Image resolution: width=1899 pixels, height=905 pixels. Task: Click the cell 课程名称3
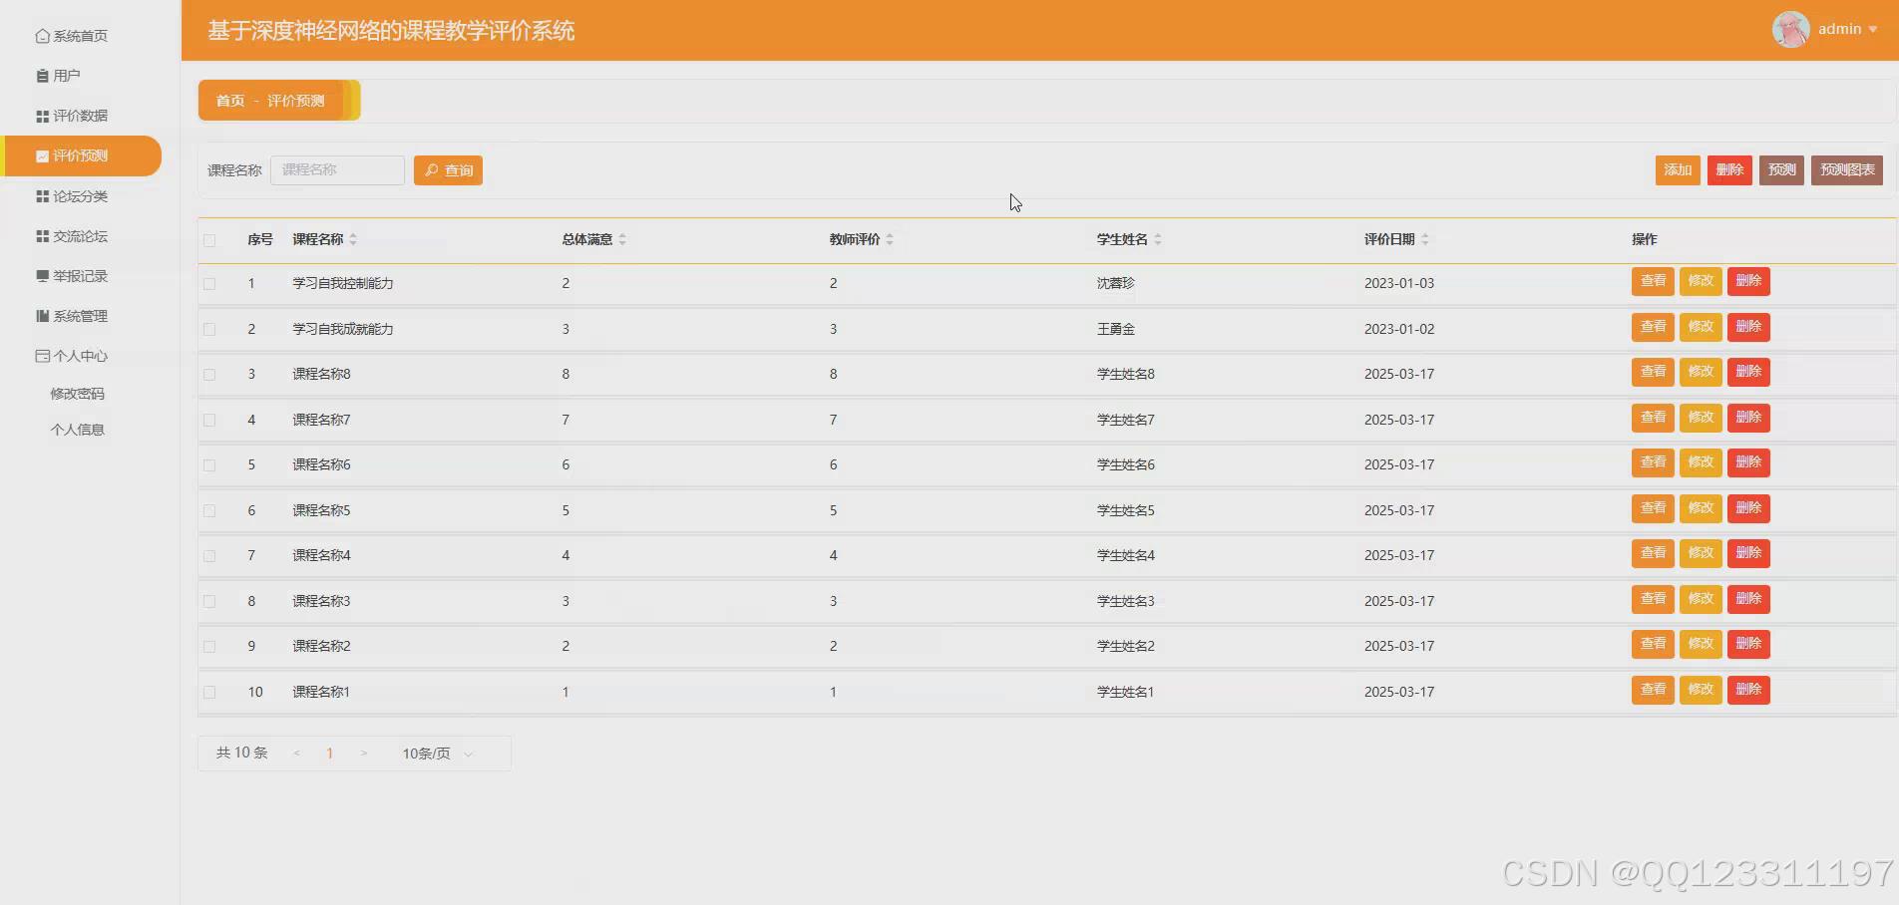click(321, 601)
